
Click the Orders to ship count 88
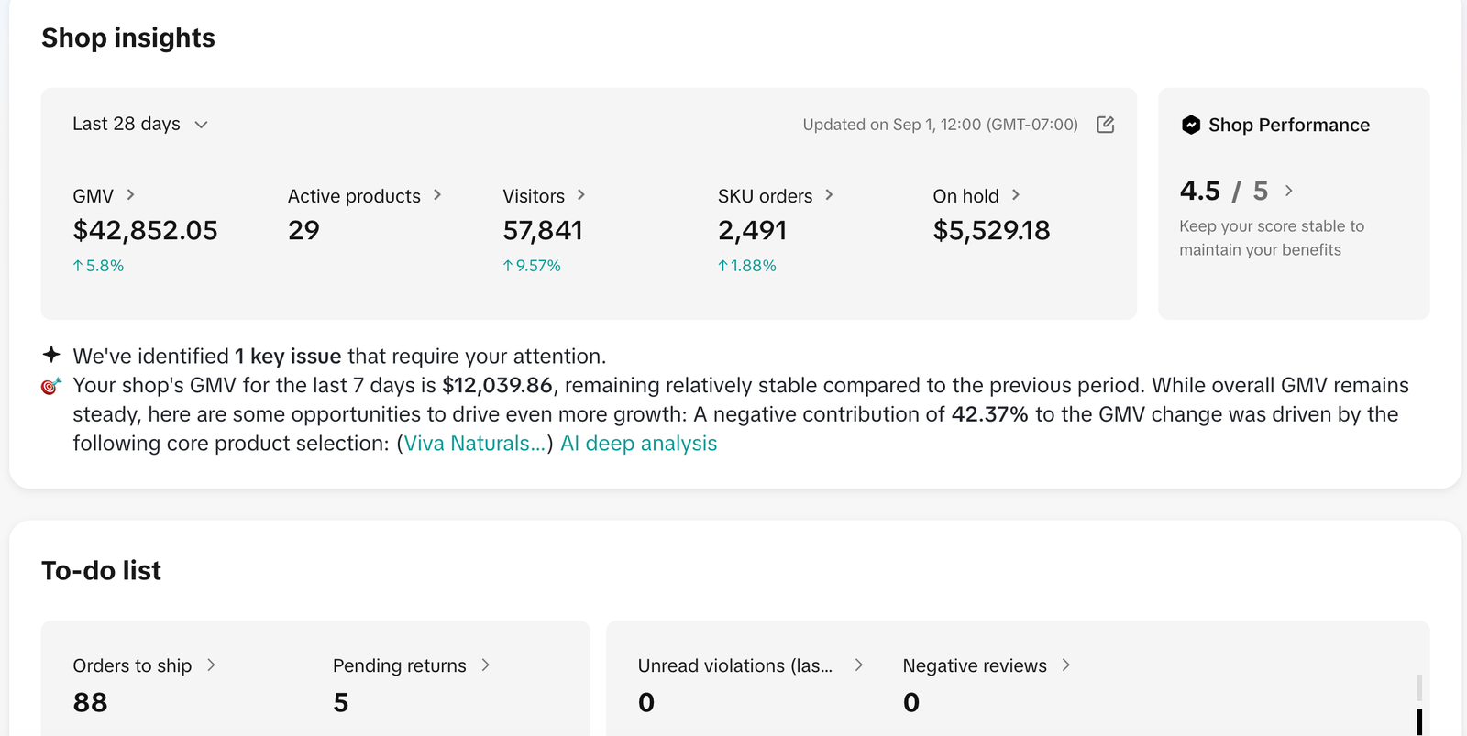pyautogui.click(x=90, y=702)
